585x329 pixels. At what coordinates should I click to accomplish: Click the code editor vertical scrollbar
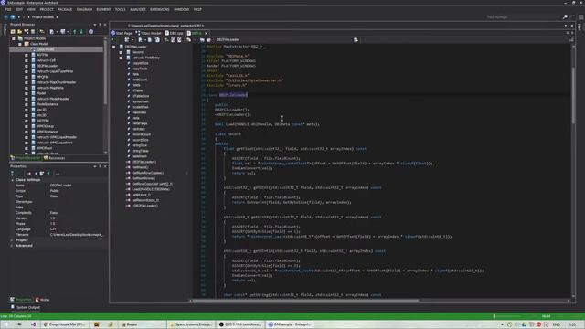point(573,96)
